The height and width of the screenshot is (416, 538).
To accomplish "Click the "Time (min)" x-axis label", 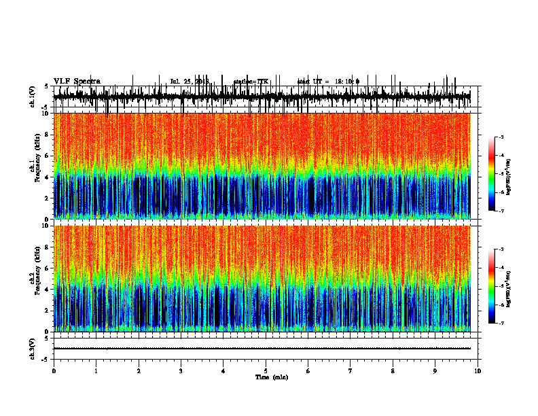I will coord(272,377).
